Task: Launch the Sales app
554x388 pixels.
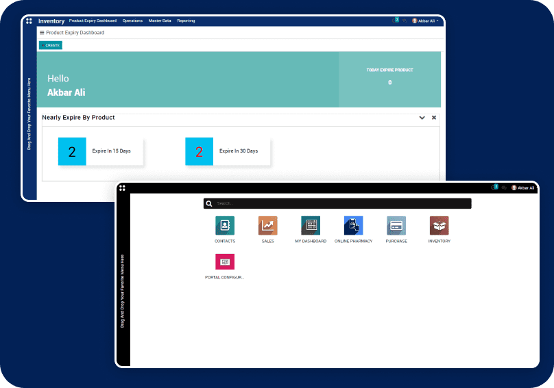Action: pyautogui.click(x=267, y=226)
